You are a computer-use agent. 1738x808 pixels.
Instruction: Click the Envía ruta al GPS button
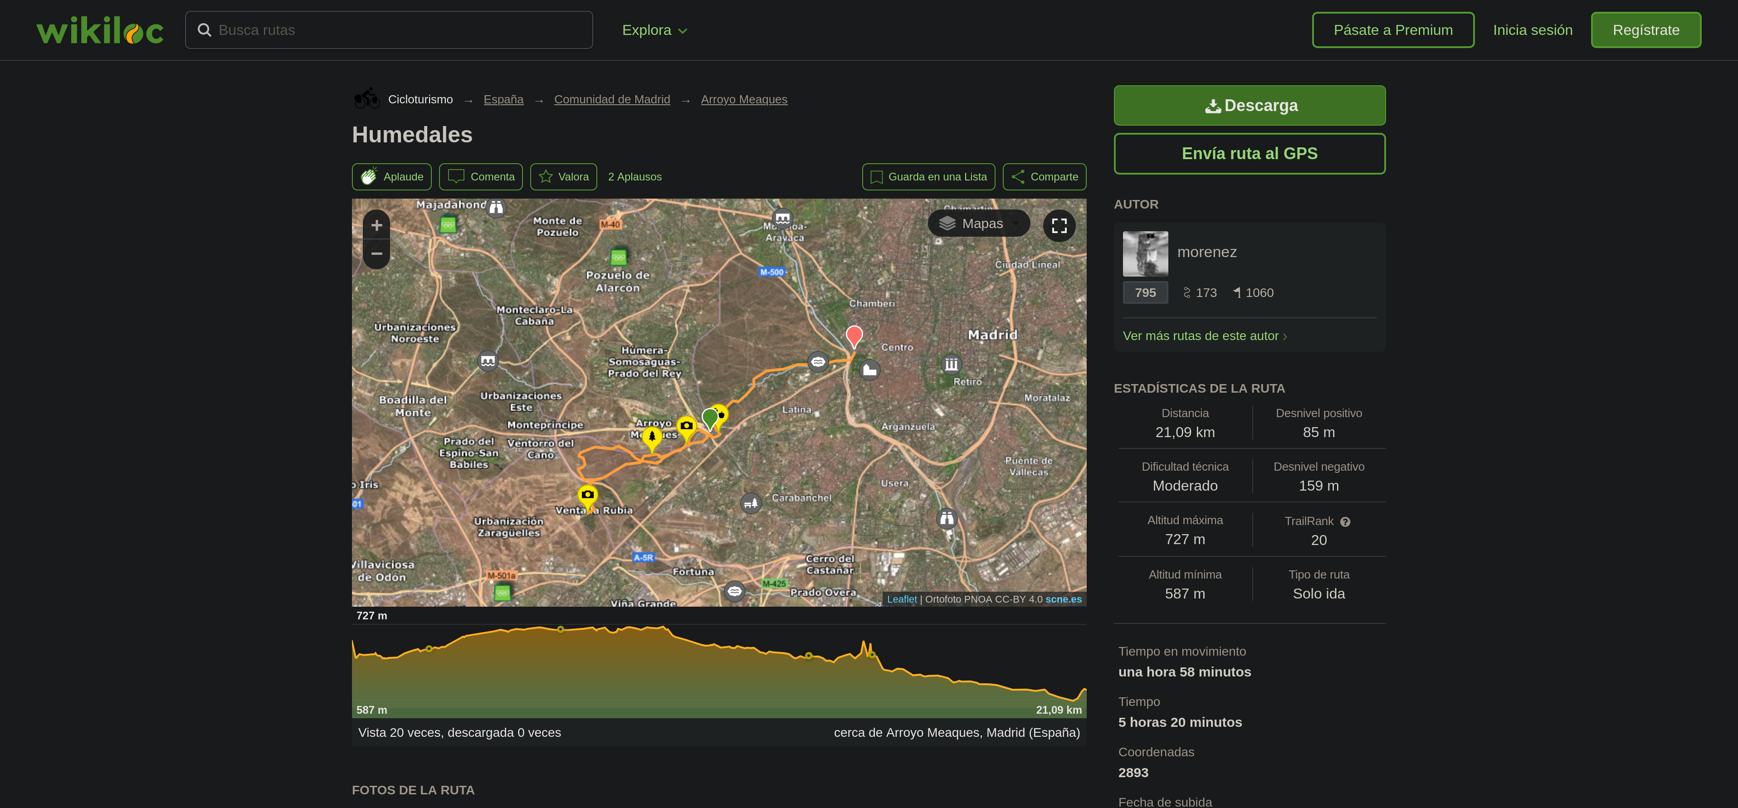[1249, 154]
